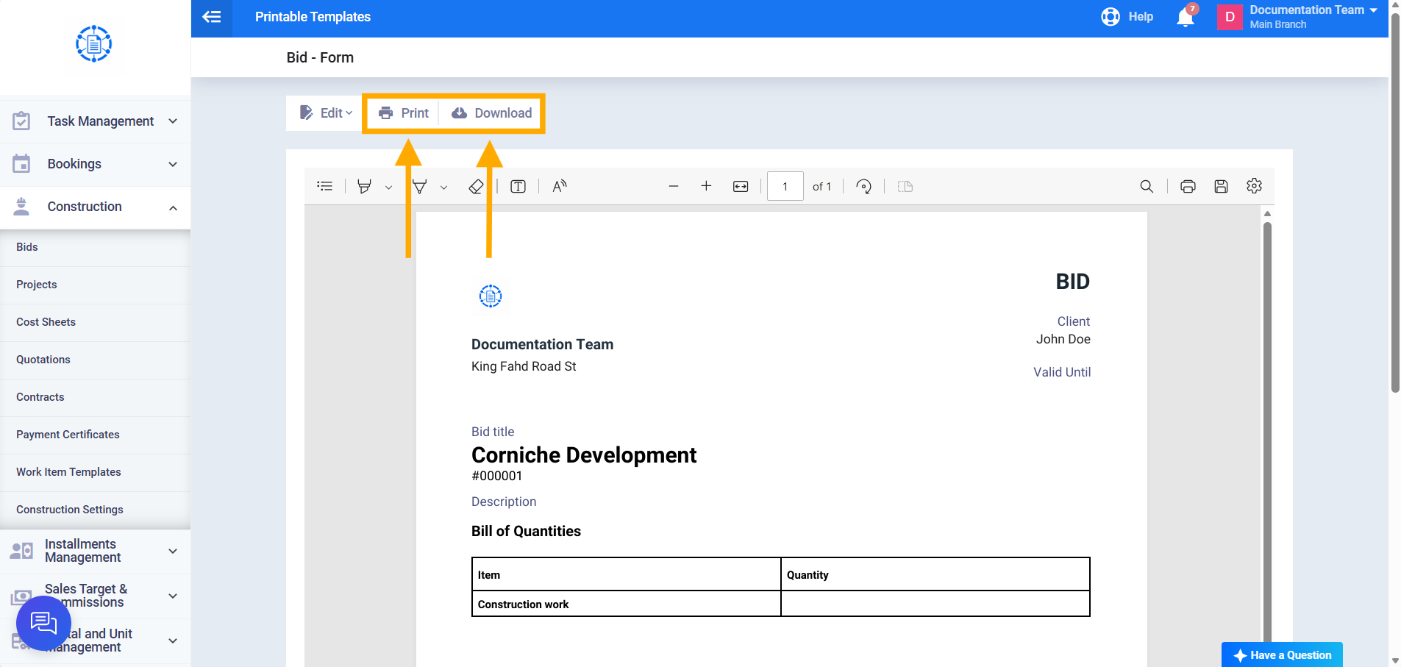Open Projects in the Construction submenu
The width and height of the screenshot is (1401, 667).
click(95, 285)
